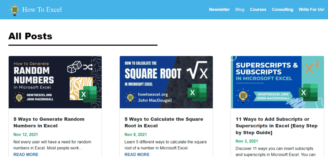Viewport: 328px width, 157px height.
Task: Open the Newsletter menu item
Action: 219,10
